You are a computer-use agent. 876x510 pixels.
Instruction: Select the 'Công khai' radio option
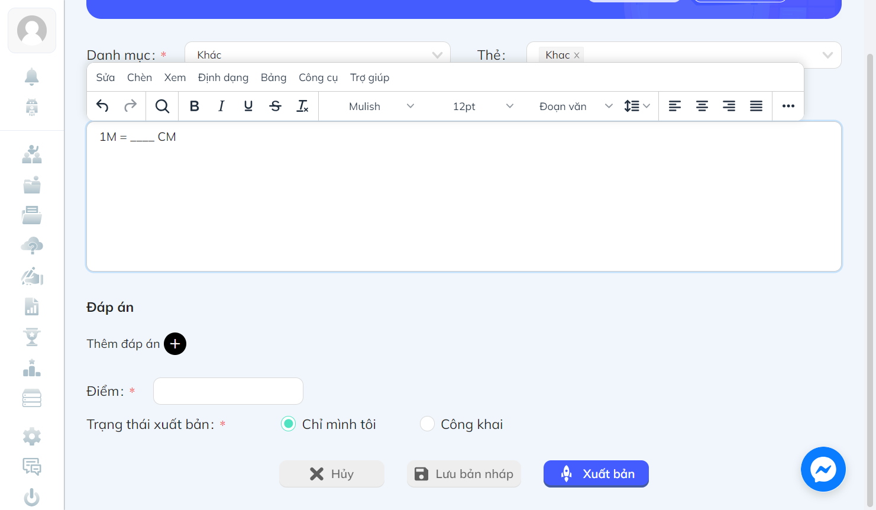427,424
